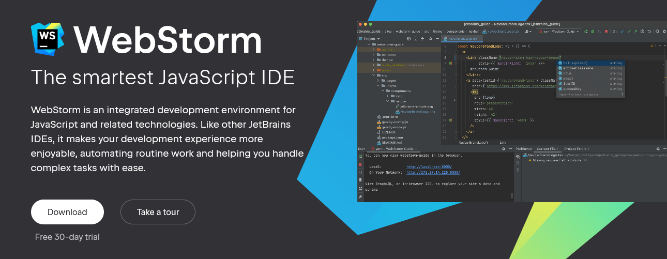The image size is (667, 259).
Task: Click the Run console vertical scrollbar
Action: pyautogui.click(x=512, y=195)
